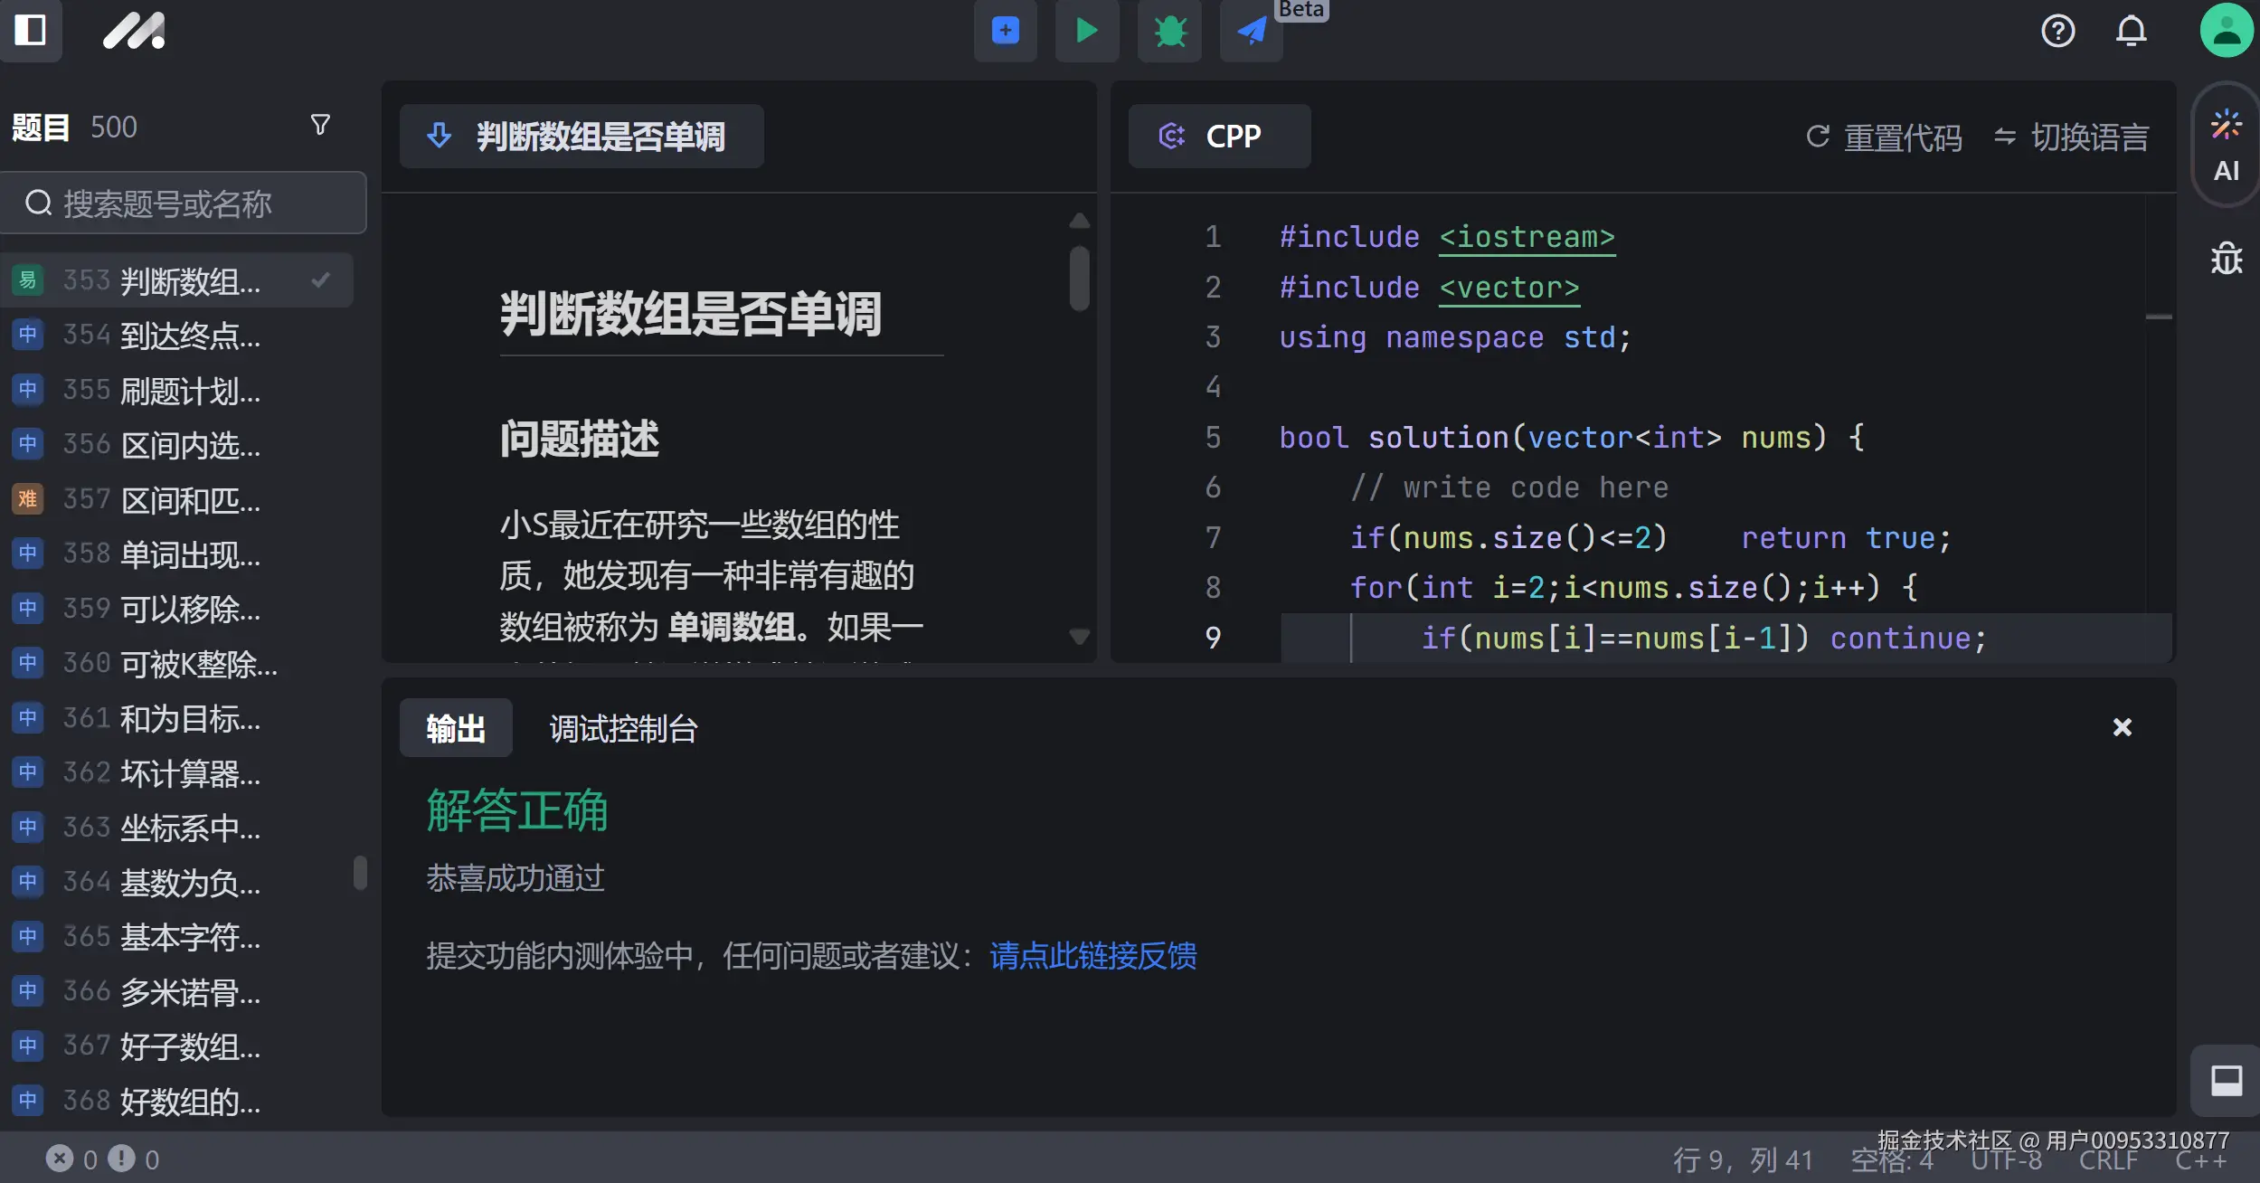The image size is (2260, 1183).
Task: Toggle bottom panel layout icon
Action: tap(2226, 1081)
